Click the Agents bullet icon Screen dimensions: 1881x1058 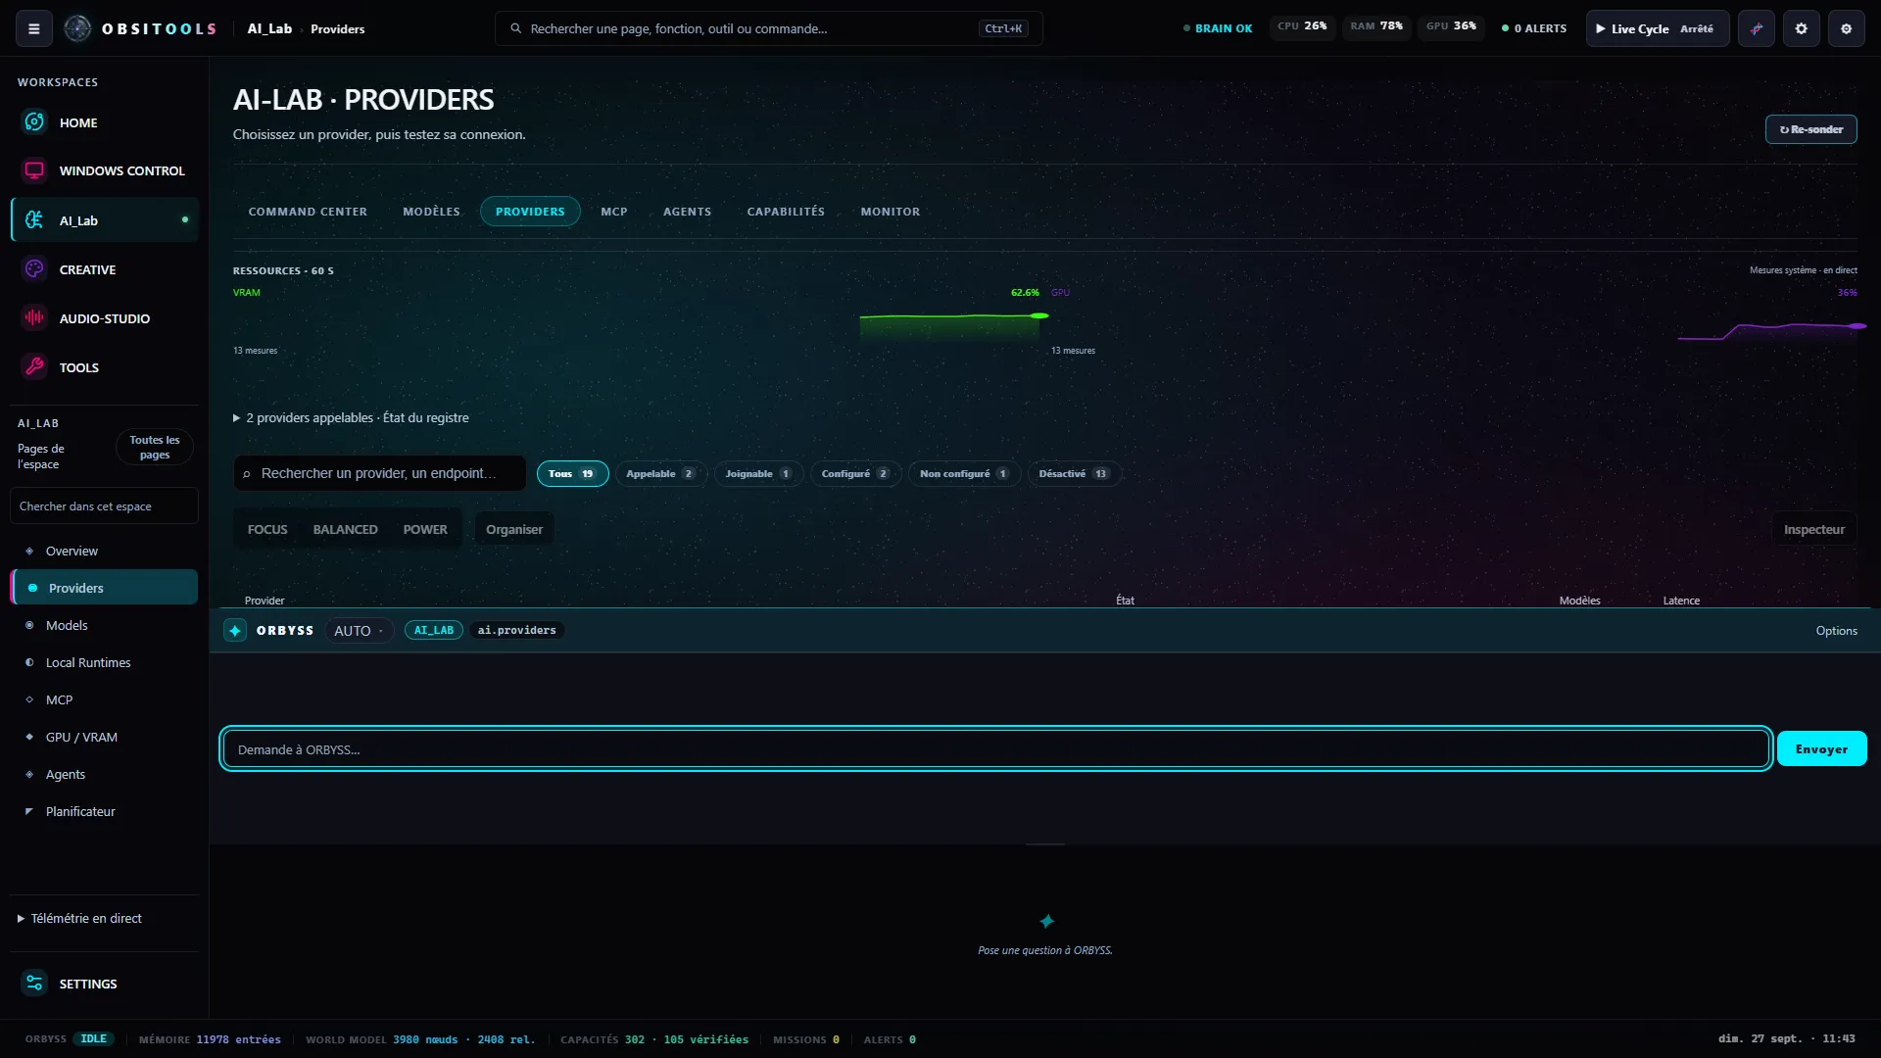coord(29,775)
